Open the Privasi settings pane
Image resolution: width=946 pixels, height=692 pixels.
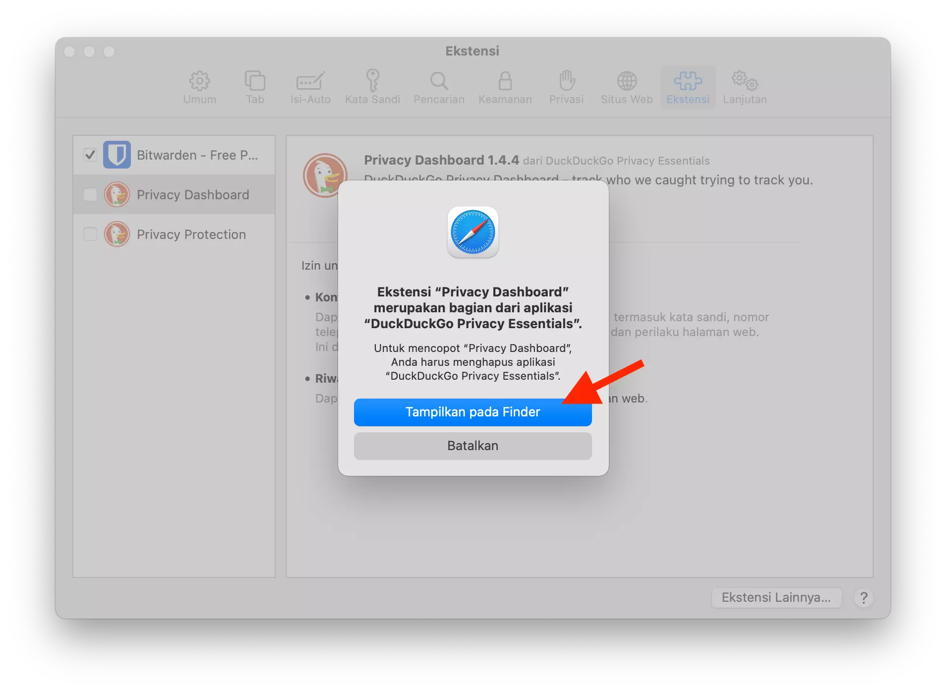(566, 87)
